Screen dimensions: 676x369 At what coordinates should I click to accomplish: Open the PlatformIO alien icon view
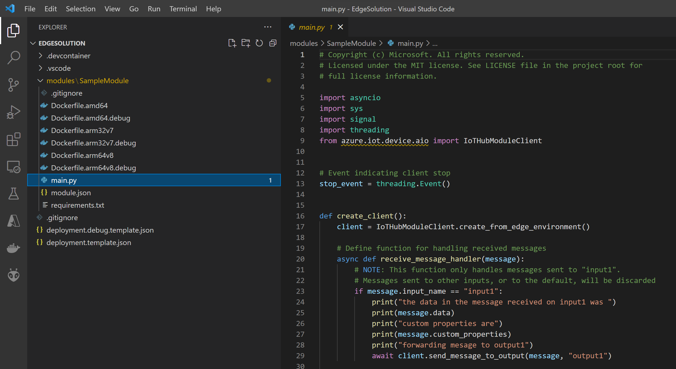point(13,275)
